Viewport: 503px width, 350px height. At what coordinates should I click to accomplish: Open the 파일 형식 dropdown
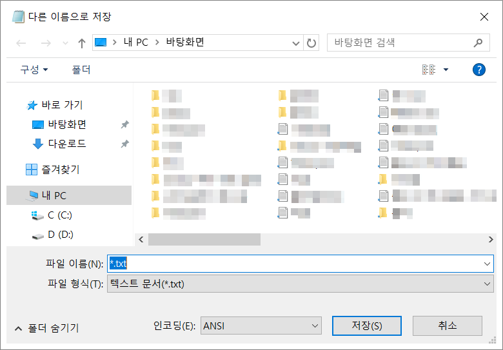pos(301,284)
